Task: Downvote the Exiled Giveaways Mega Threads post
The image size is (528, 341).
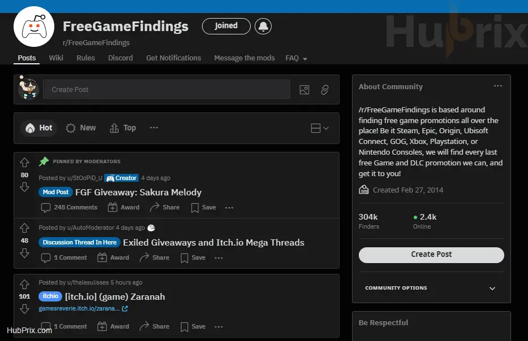Action: (x=24, y=252)
